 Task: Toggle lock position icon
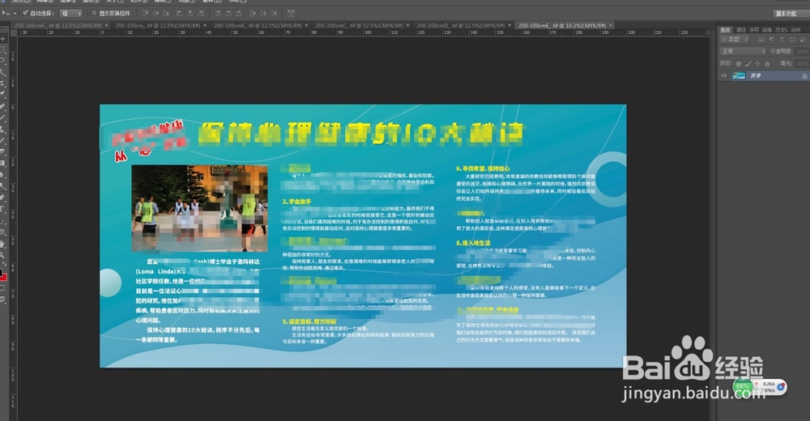click(x=758, y=63)
